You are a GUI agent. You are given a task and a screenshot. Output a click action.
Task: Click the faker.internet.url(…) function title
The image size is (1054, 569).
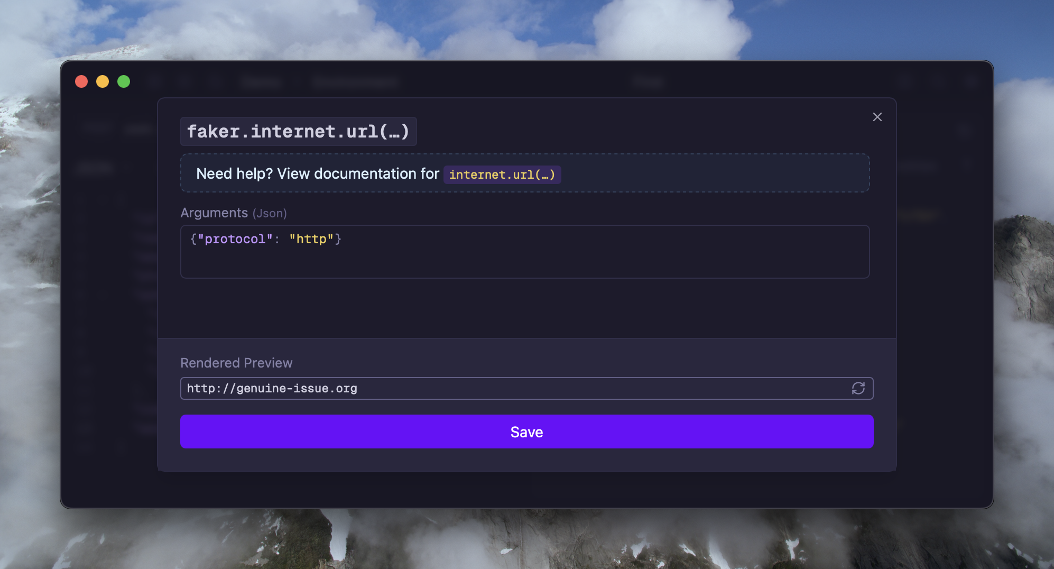coord(298,132)
